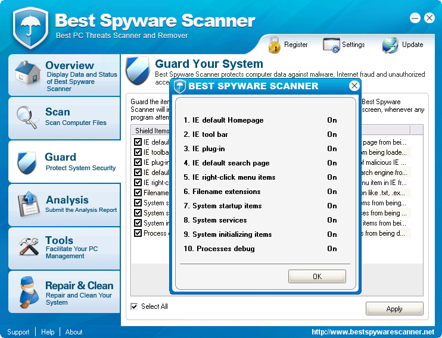Click '5. IE right-click menu items' row

(261, 177)
